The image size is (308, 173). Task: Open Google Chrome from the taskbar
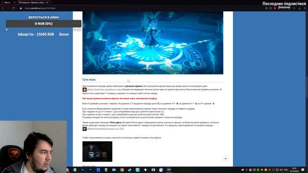click(122, 170)
